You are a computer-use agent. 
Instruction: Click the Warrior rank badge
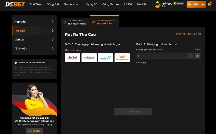178,4
